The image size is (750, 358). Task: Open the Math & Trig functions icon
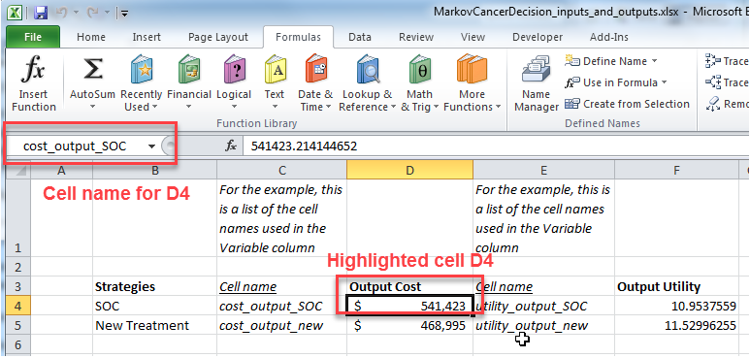point(419,70)
